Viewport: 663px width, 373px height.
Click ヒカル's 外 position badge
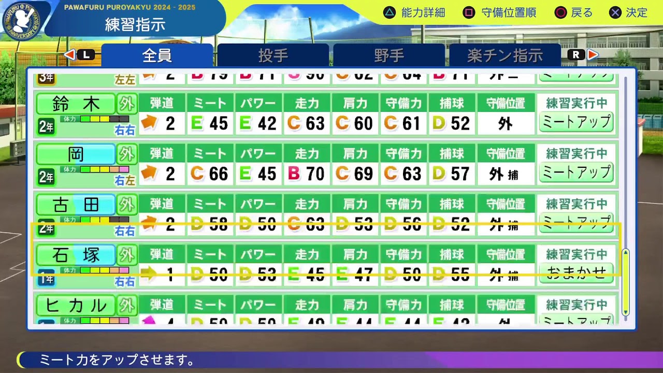coord(126,305)
